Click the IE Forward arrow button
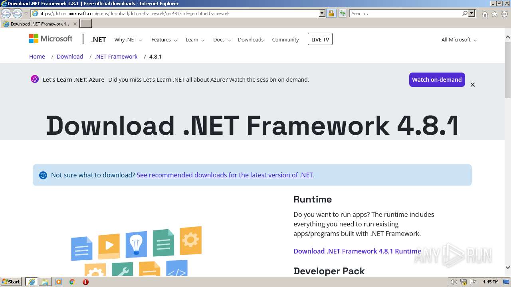511x287 pixels. tap(17, 14)
